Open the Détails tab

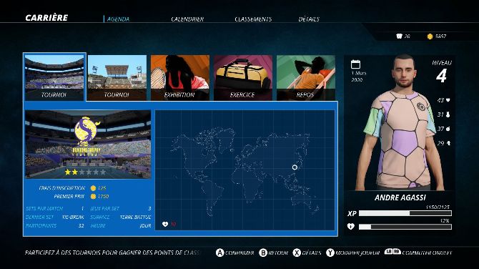(309, 19)
